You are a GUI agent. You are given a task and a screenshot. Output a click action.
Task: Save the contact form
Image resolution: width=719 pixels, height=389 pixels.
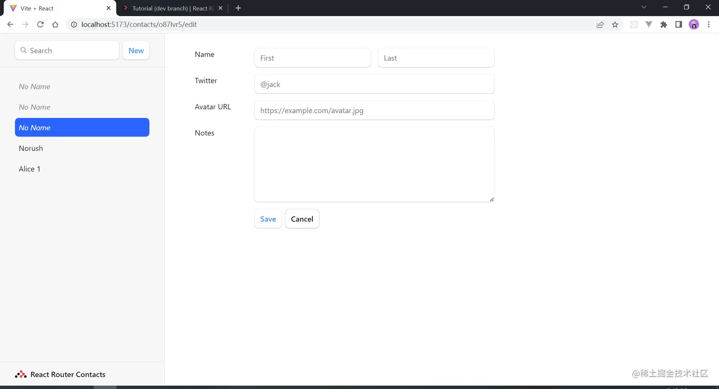click(268, 219)
